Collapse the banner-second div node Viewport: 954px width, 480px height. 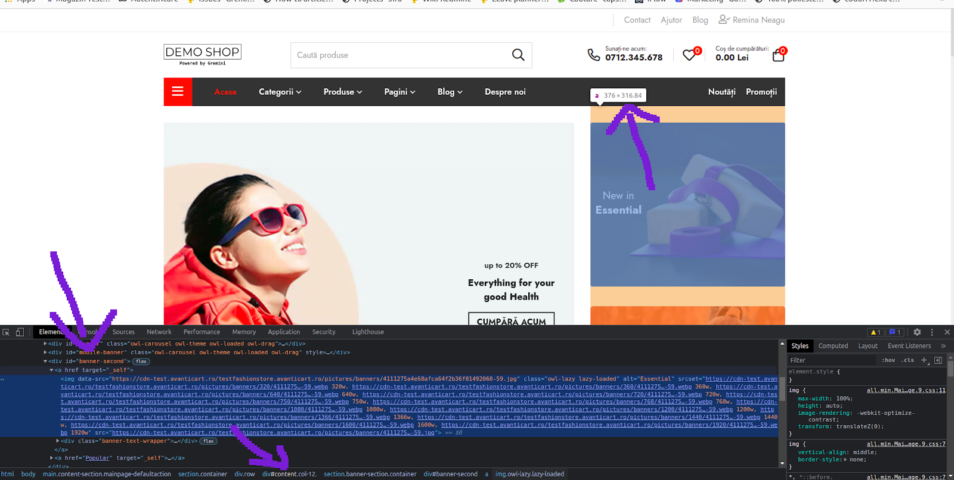(x=45, y=361)
